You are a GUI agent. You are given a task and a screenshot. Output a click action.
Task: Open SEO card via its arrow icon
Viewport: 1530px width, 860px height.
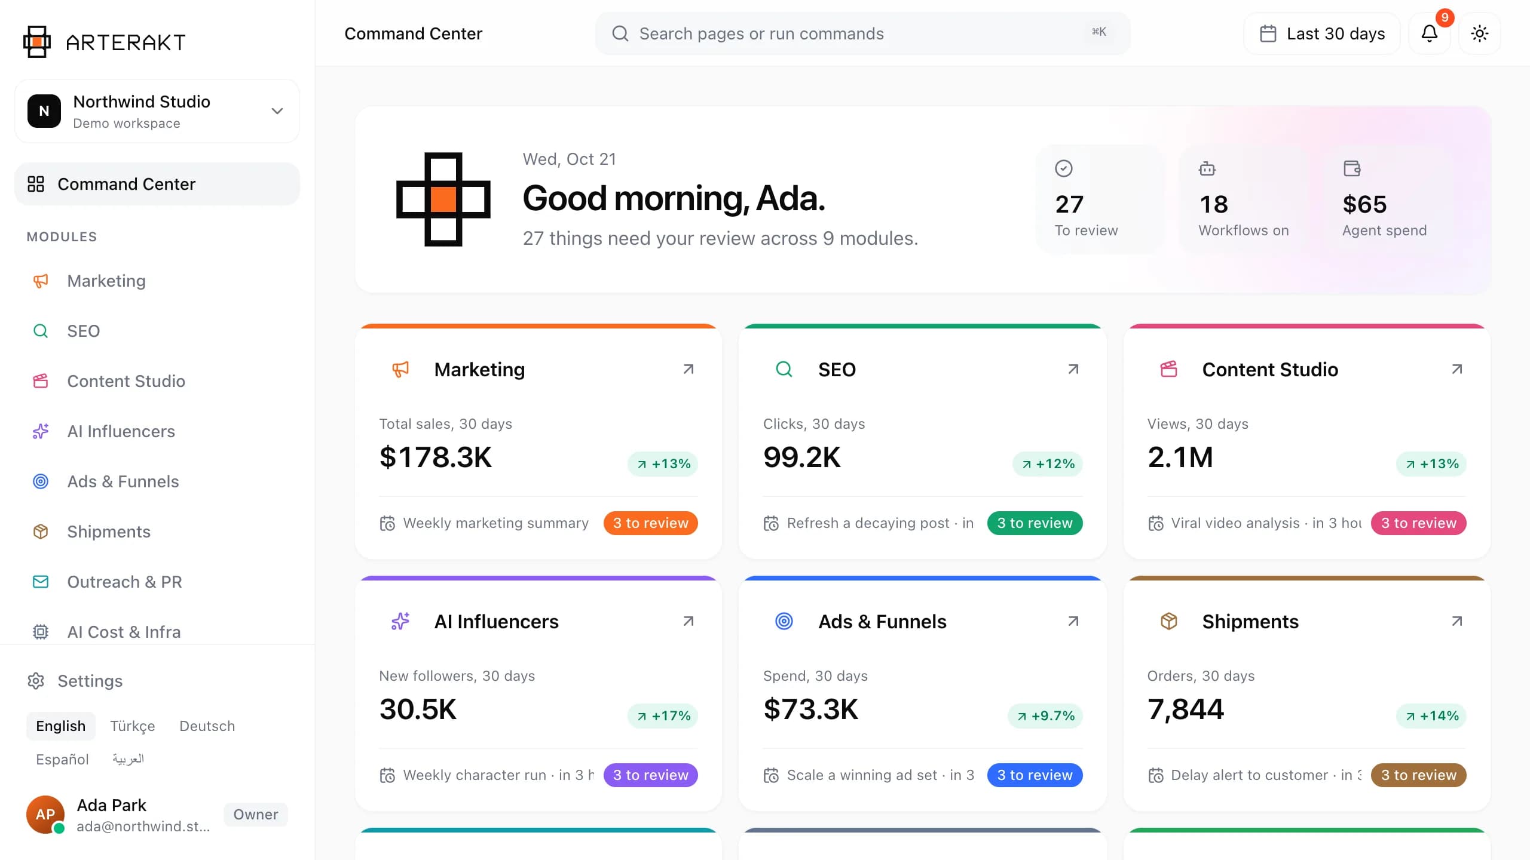coord(1073,369)
